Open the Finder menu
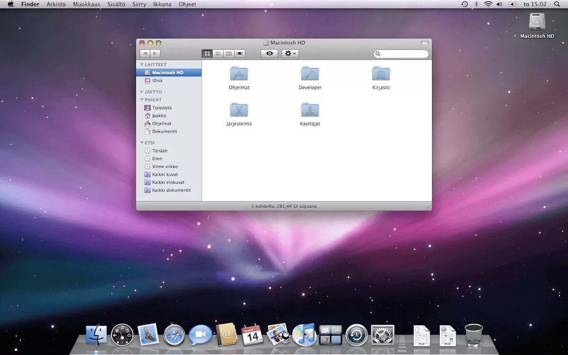The image size is (568, 355). point(30,4)
